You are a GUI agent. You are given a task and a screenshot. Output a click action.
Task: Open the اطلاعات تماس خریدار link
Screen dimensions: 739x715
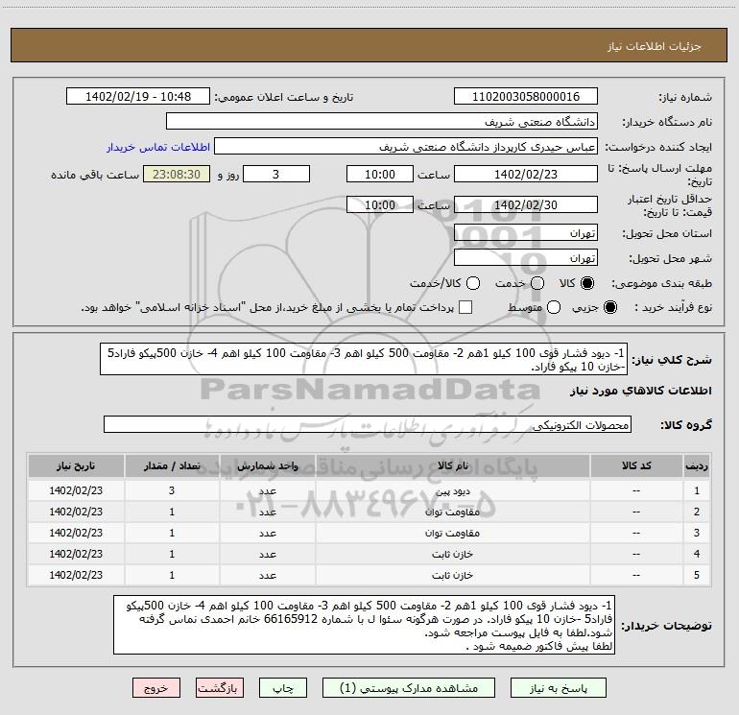158,147
